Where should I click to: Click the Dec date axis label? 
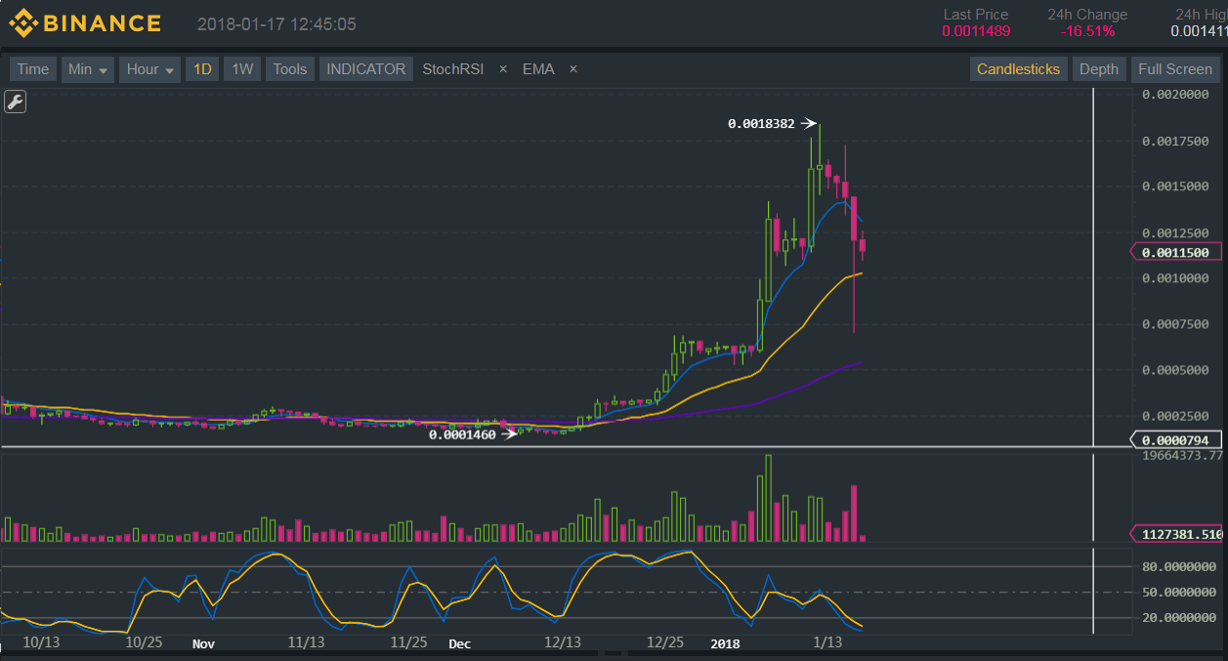pyautogui.click(x=459, y=643)
